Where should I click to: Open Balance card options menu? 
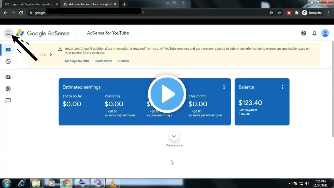coord(283,87)
